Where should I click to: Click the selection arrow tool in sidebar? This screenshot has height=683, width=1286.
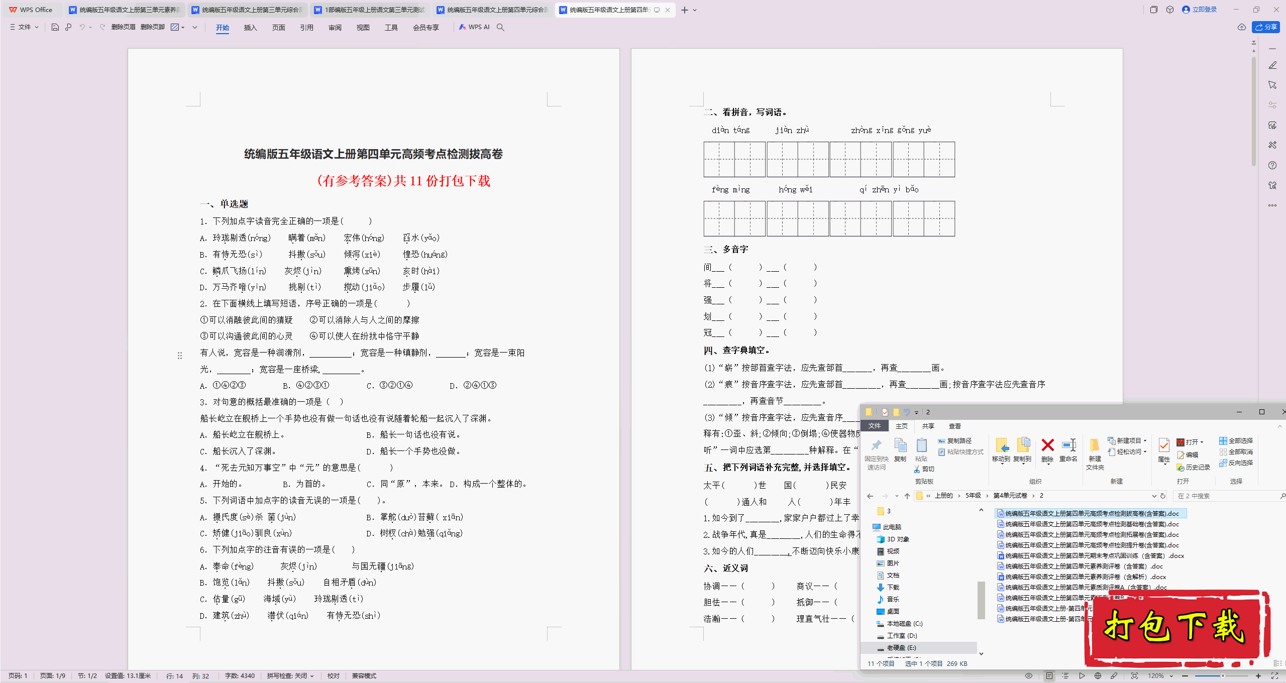pyautogui.click(x=1272, y=85)
